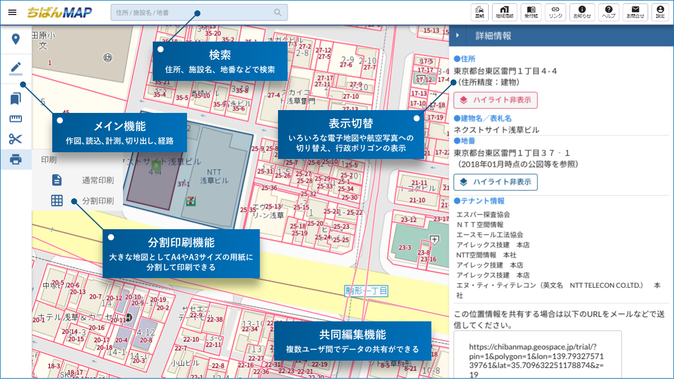Open the hamburger menu at top left

tap(12, 12)
